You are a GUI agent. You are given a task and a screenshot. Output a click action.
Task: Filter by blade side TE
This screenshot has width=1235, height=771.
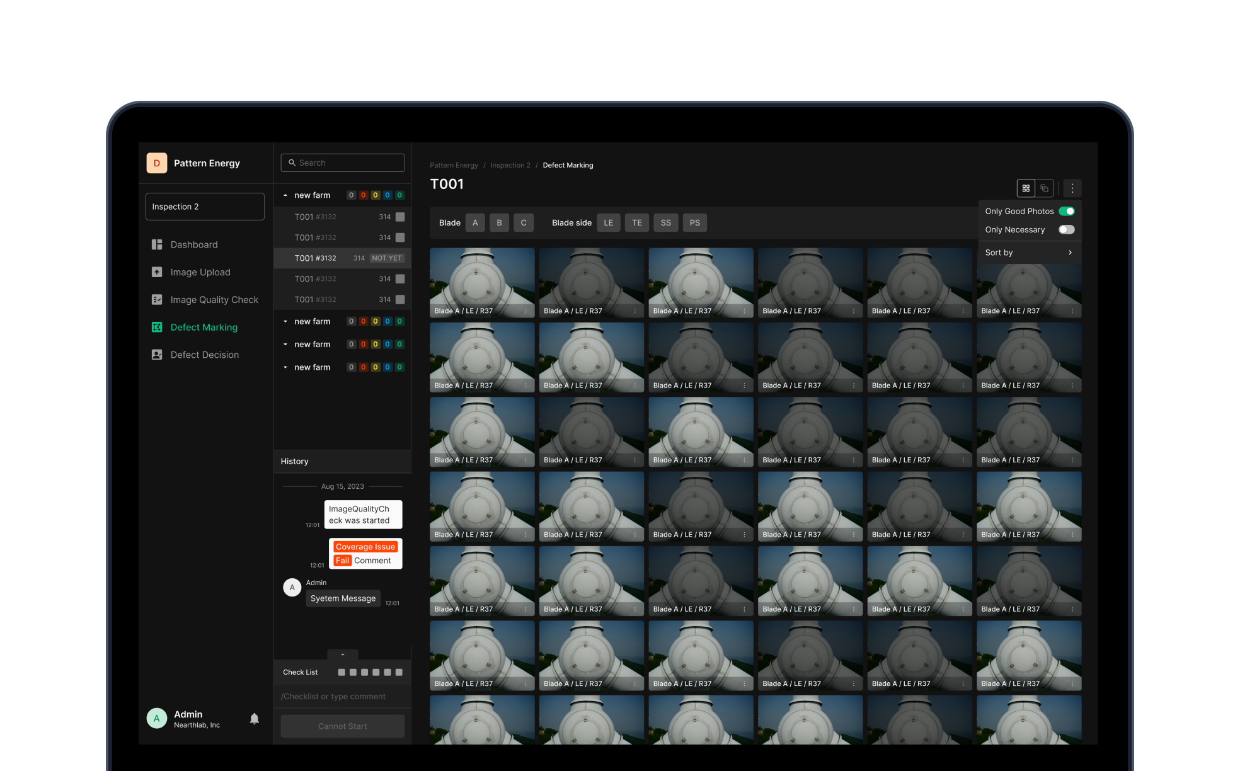[x=637, y=223]
